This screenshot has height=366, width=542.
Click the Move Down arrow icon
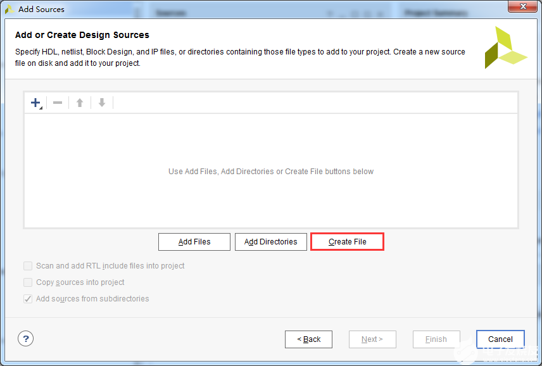101,103
